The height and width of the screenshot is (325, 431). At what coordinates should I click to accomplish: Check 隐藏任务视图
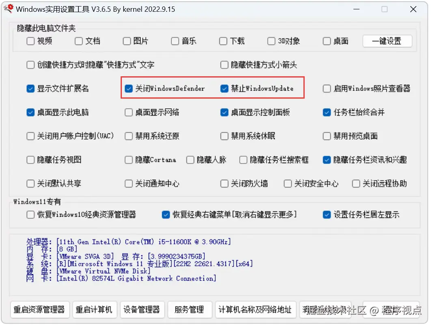pyautogui.click(x=30, y=160)
